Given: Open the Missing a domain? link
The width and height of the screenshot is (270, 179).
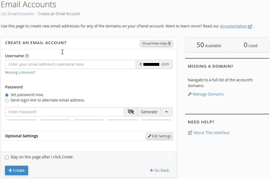Looking at the screenshot, I should [x=20, y=73].
